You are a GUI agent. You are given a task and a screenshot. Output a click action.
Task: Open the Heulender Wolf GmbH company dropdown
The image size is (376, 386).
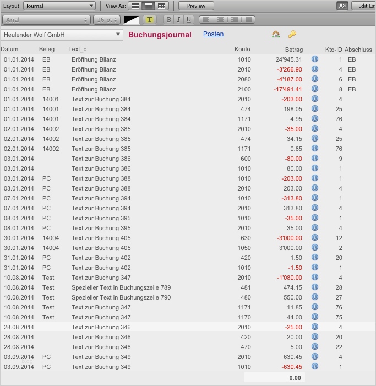pos(62,35)
